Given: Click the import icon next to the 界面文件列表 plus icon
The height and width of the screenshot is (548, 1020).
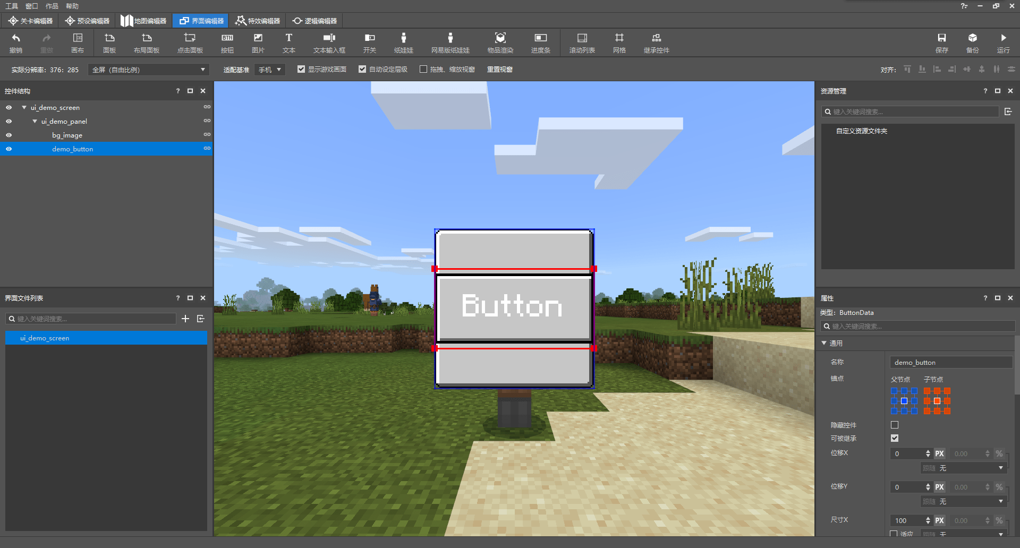Looking at the screenshot, I should pos(201,319).
